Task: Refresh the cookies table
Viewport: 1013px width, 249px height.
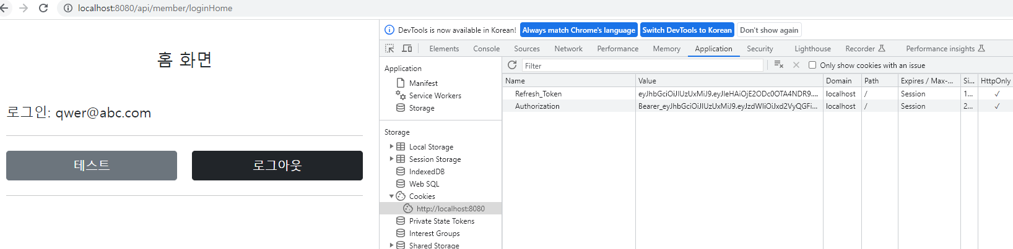Action: [512, 65]
